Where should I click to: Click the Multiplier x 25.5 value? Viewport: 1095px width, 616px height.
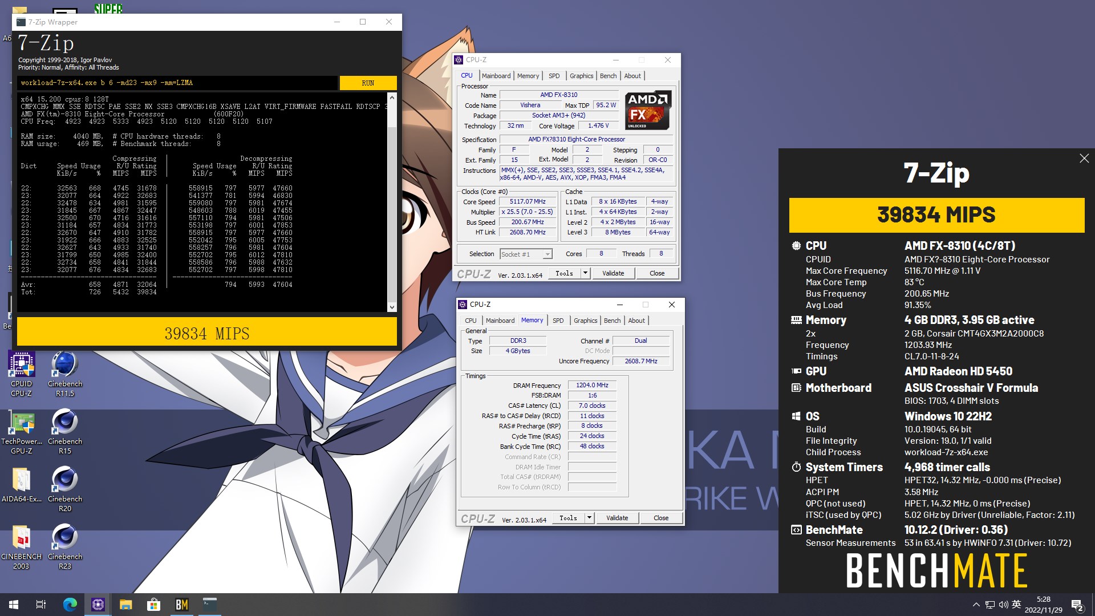click(528, 212)
